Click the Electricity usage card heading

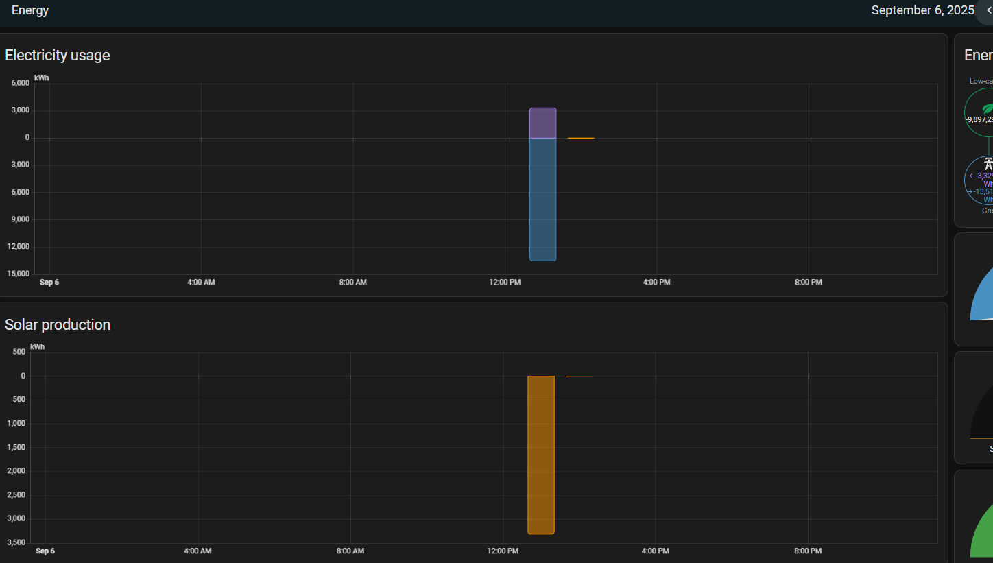[58, 56]
